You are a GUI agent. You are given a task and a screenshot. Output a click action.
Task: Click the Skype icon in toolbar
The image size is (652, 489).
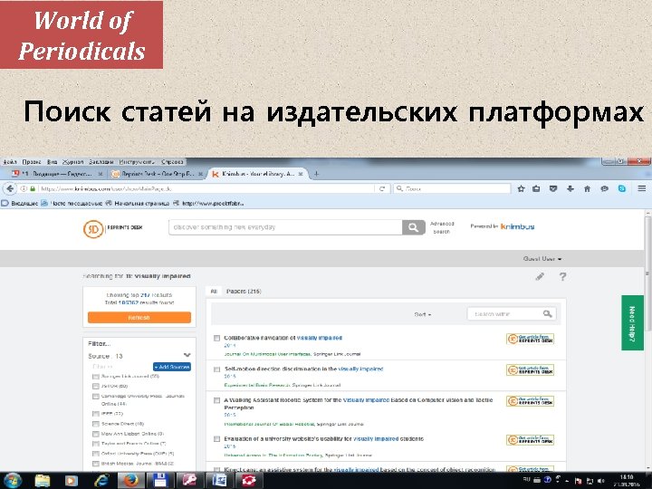pyautogui.click(x=621, y=188)
